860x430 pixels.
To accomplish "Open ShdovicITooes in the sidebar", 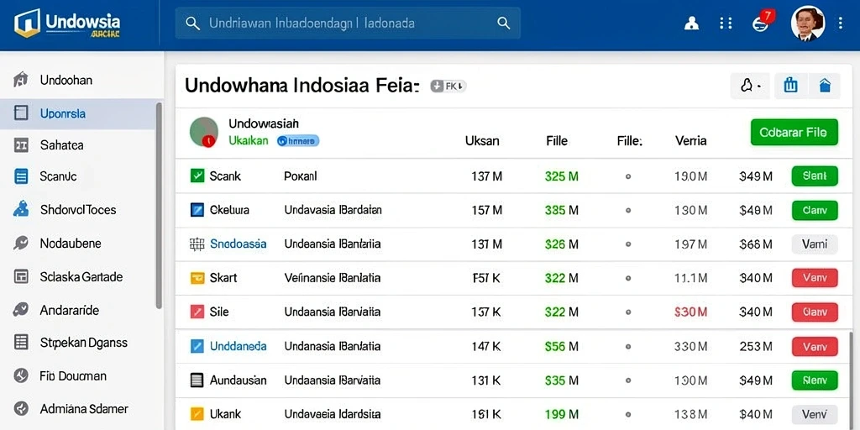I will [x=78, y=209].
